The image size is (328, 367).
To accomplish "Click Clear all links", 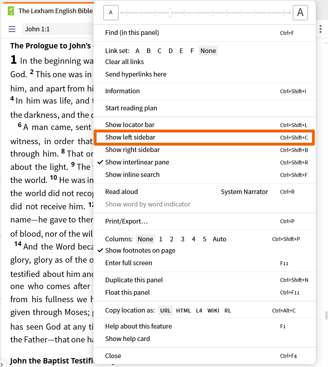I will click(205, 62).
